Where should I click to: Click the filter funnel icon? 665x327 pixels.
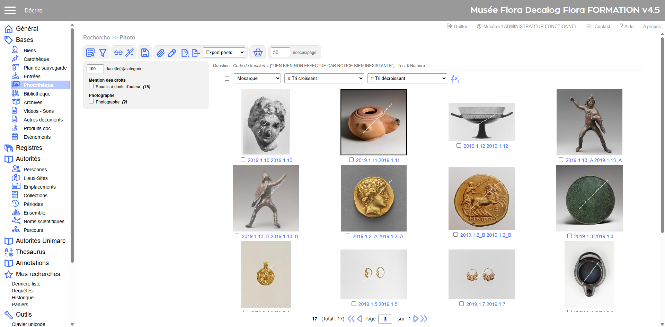(103, 53)
